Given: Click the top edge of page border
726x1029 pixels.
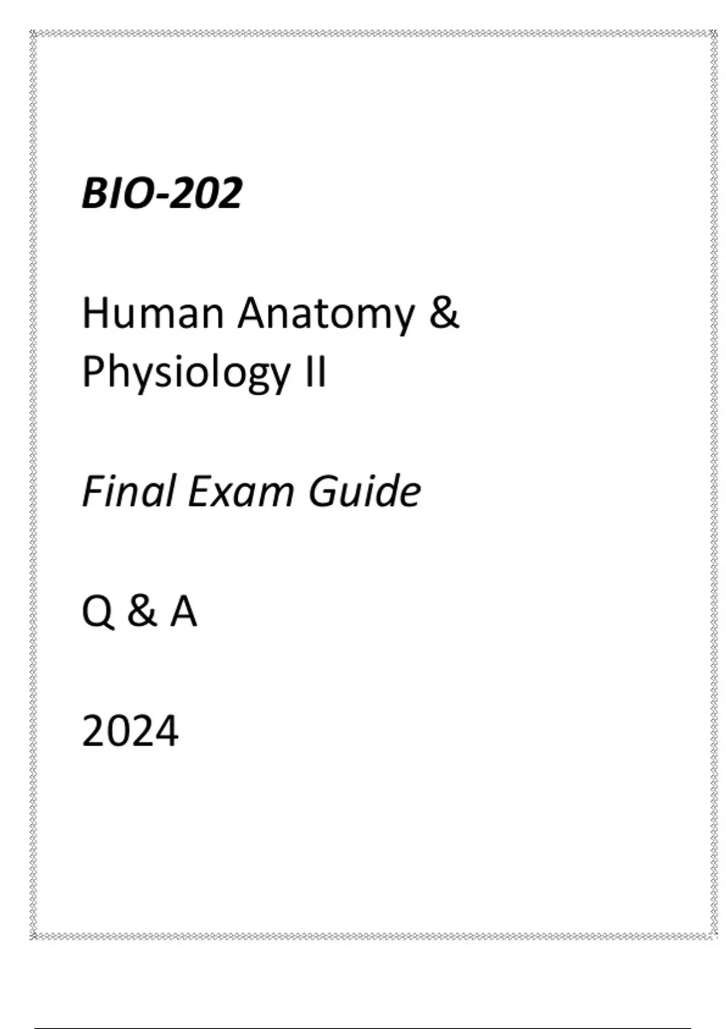Looking at the screenshot, I should [372, 33].
